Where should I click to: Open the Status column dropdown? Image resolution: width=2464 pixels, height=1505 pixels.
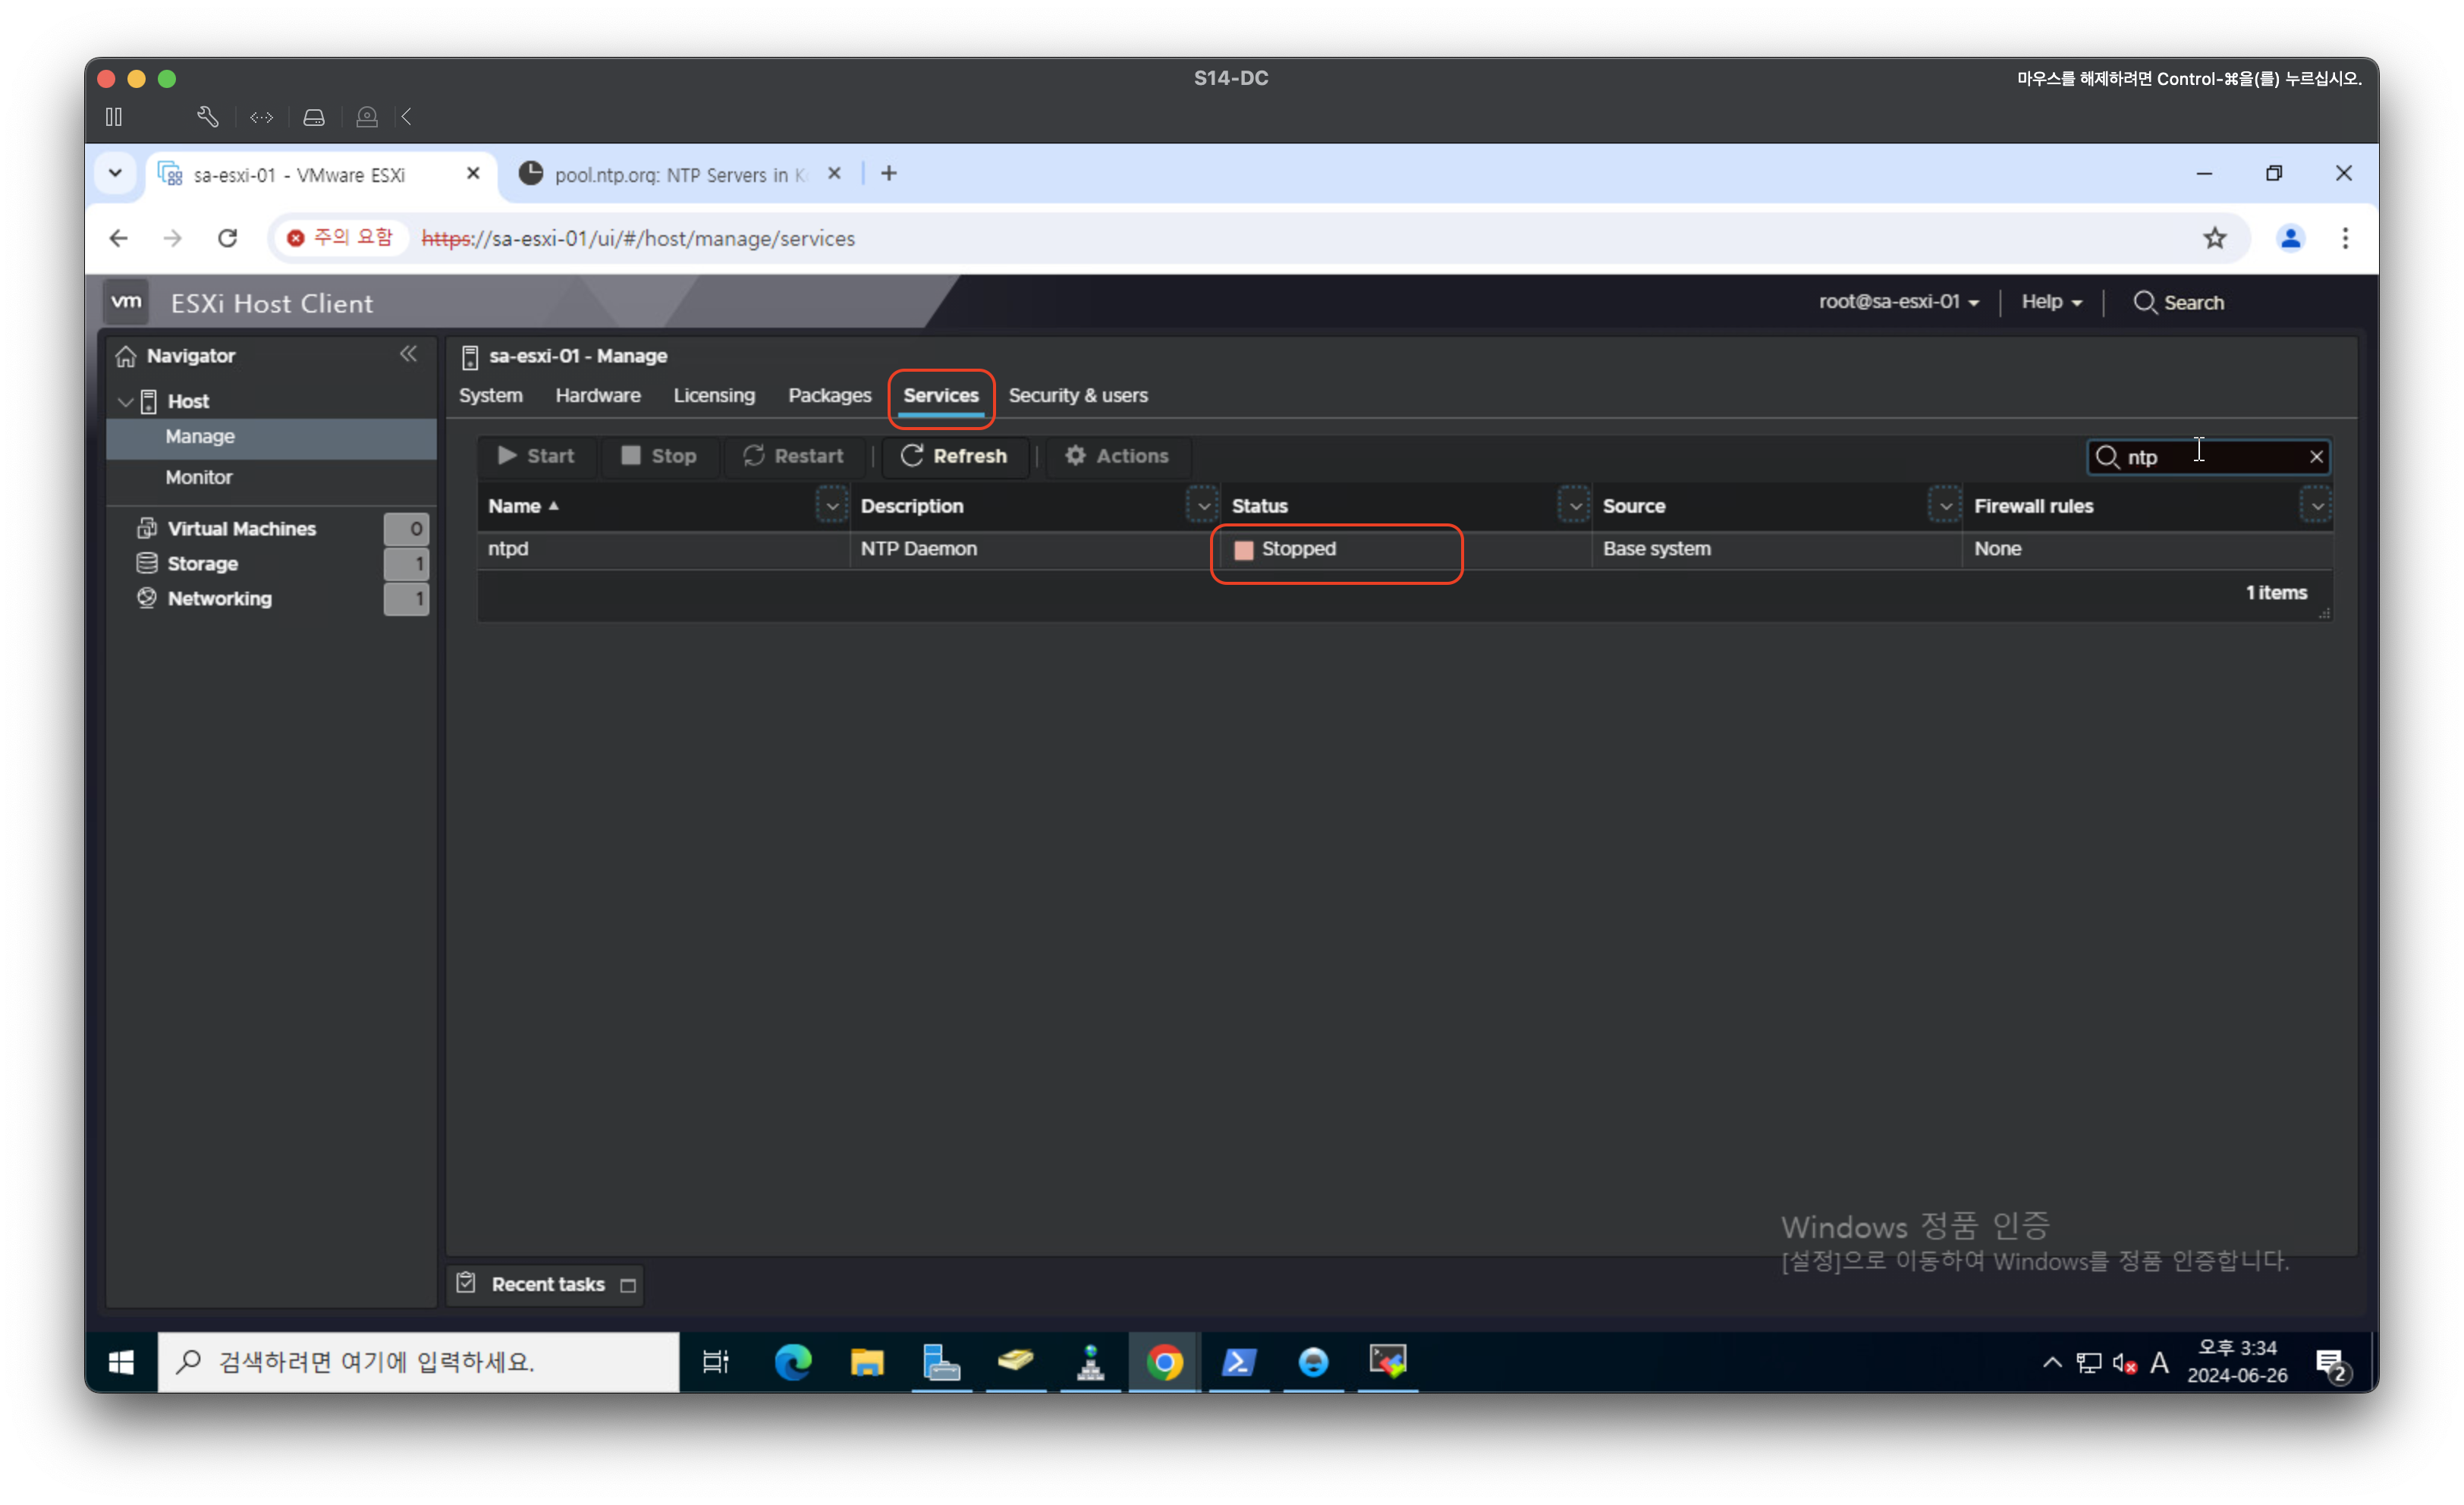click(x=1574, y=506)
